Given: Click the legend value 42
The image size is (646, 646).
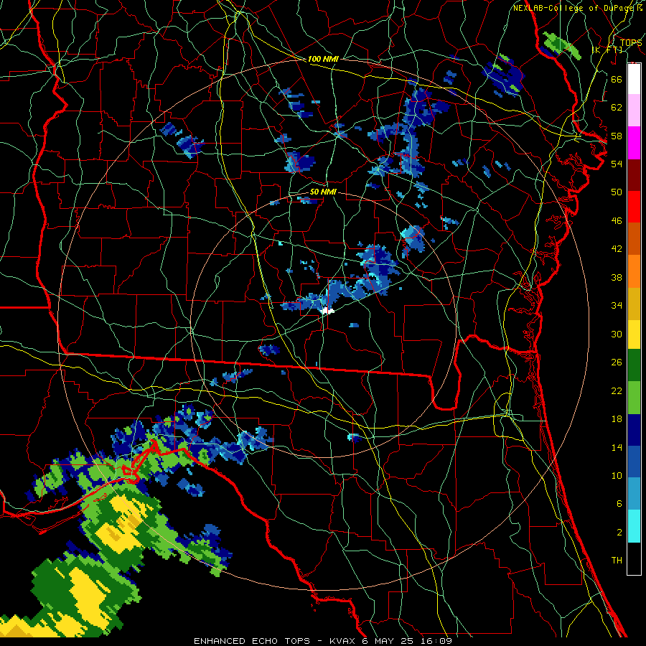Looking at the screenshot, I should pos(617,248).
